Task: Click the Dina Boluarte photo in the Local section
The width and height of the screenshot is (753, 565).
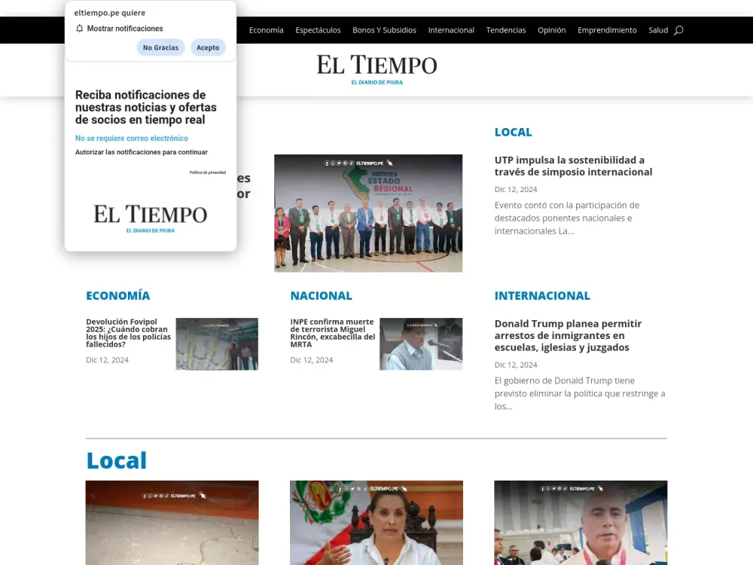Action: (376, 527)
